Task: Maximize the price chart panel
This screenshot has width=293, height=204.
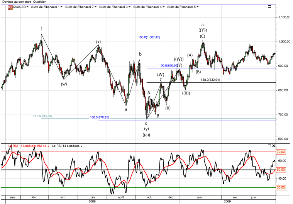Action: click(269, 7)
